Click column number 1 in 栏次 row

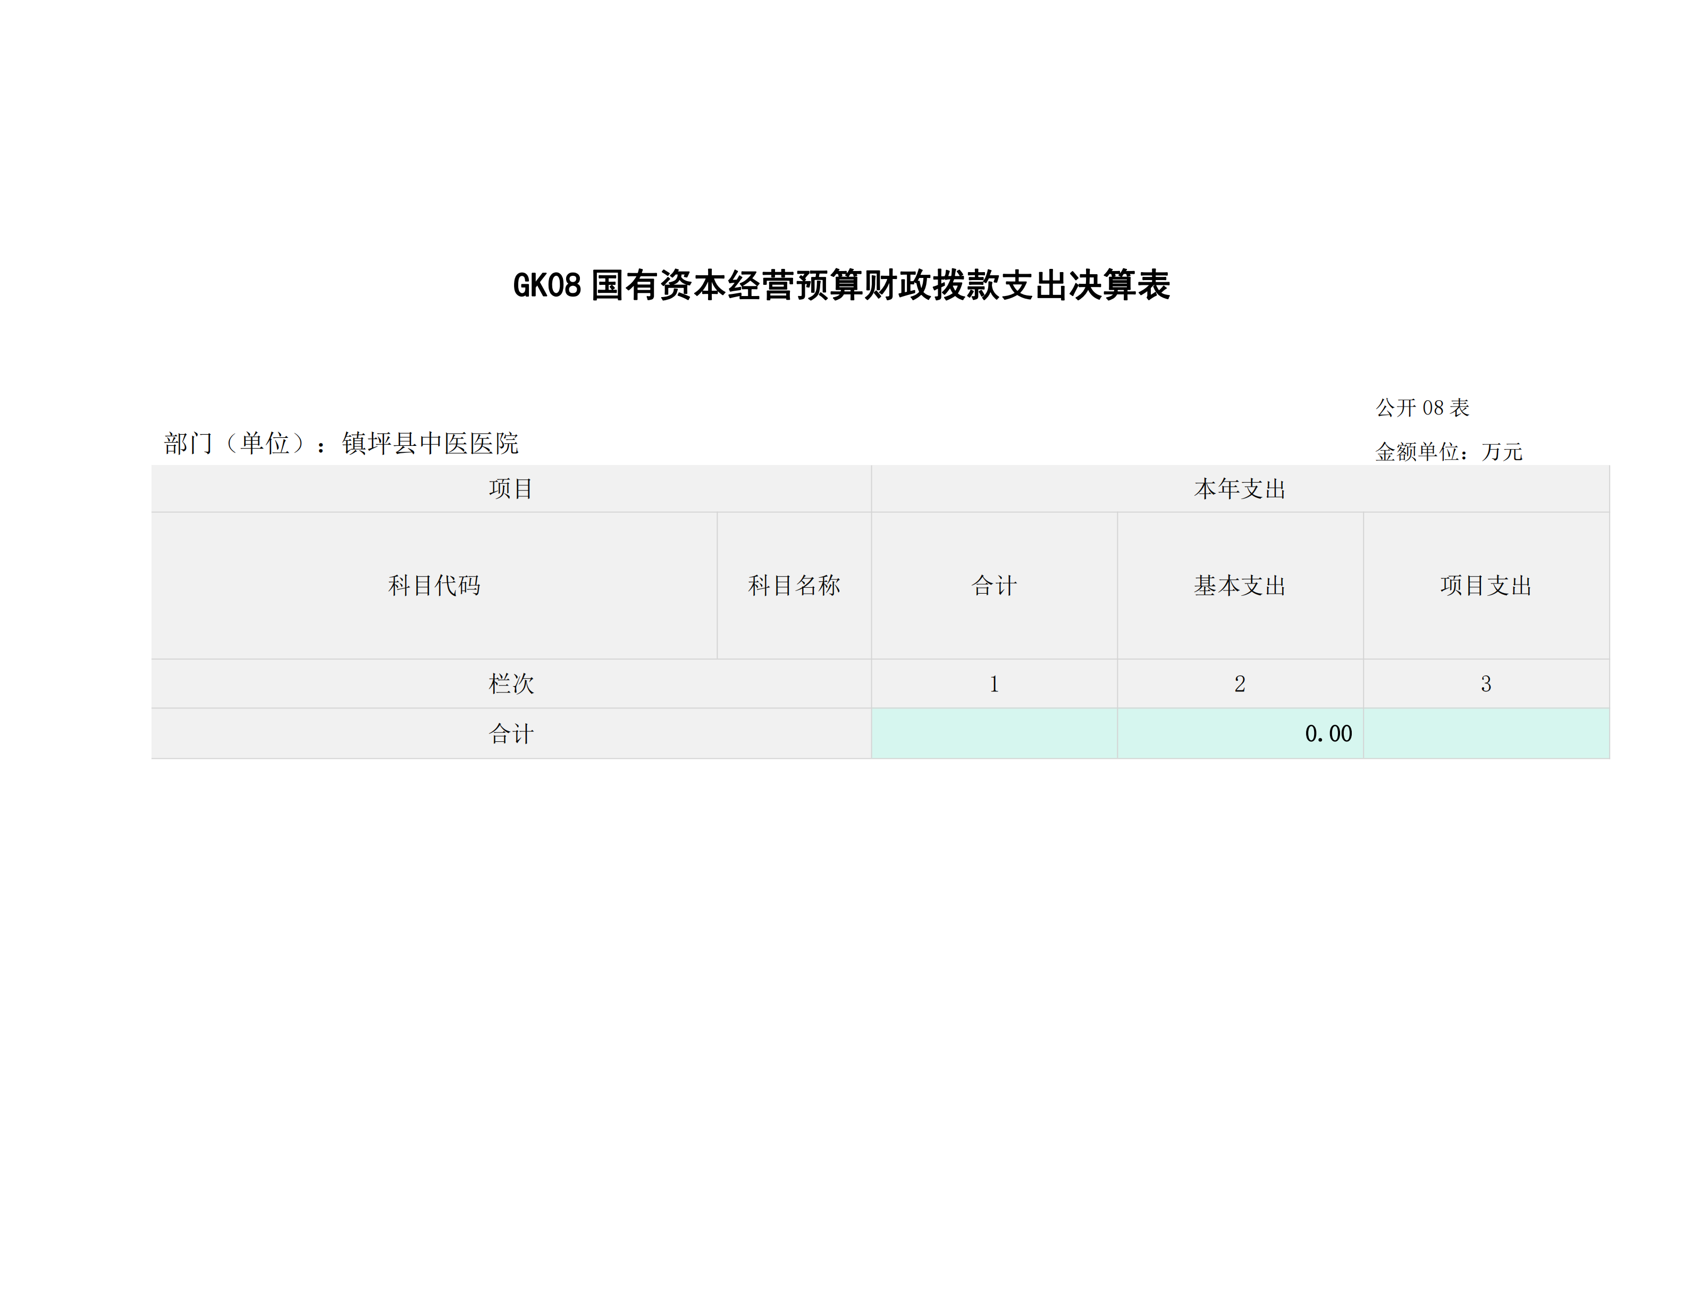995,683
